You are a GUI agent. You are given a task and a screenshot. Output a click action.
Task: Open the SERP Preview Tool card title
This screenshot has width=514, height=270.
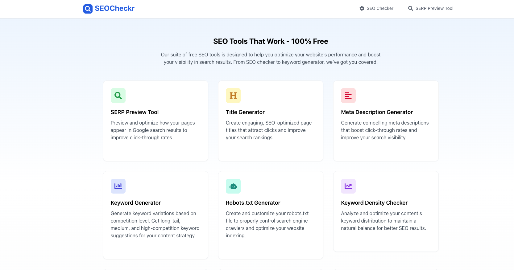[x=135, y=112]
